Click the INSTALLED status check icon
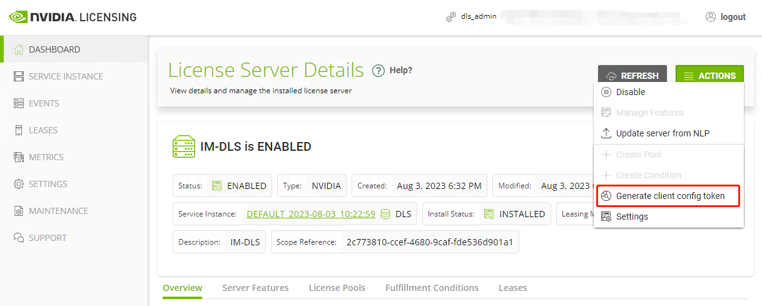The height and width of the screenshot is (306, 762). coord(489,213)
